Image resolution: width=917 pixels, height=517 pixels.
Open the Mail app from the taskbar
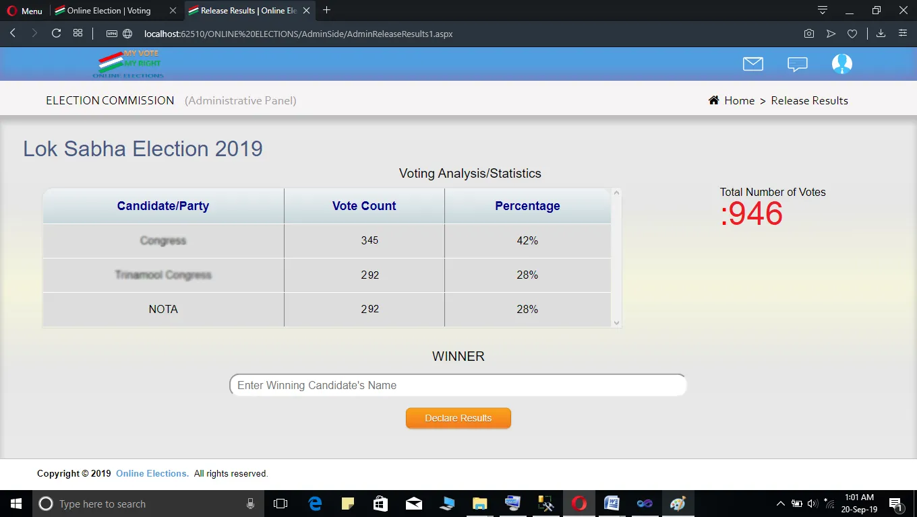tap(414, 504)
